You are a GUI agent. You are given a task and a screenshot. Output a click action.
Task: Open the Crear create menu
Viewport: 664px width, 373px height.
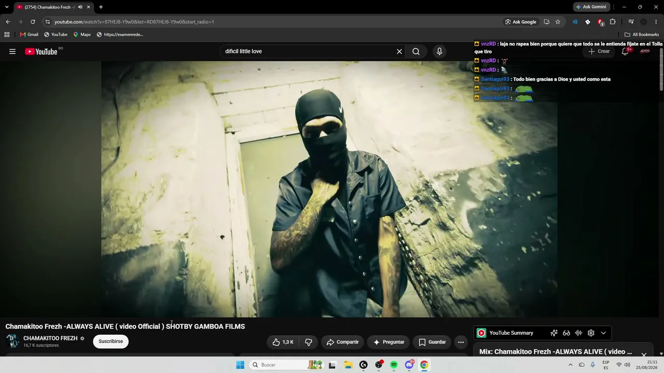599,51
